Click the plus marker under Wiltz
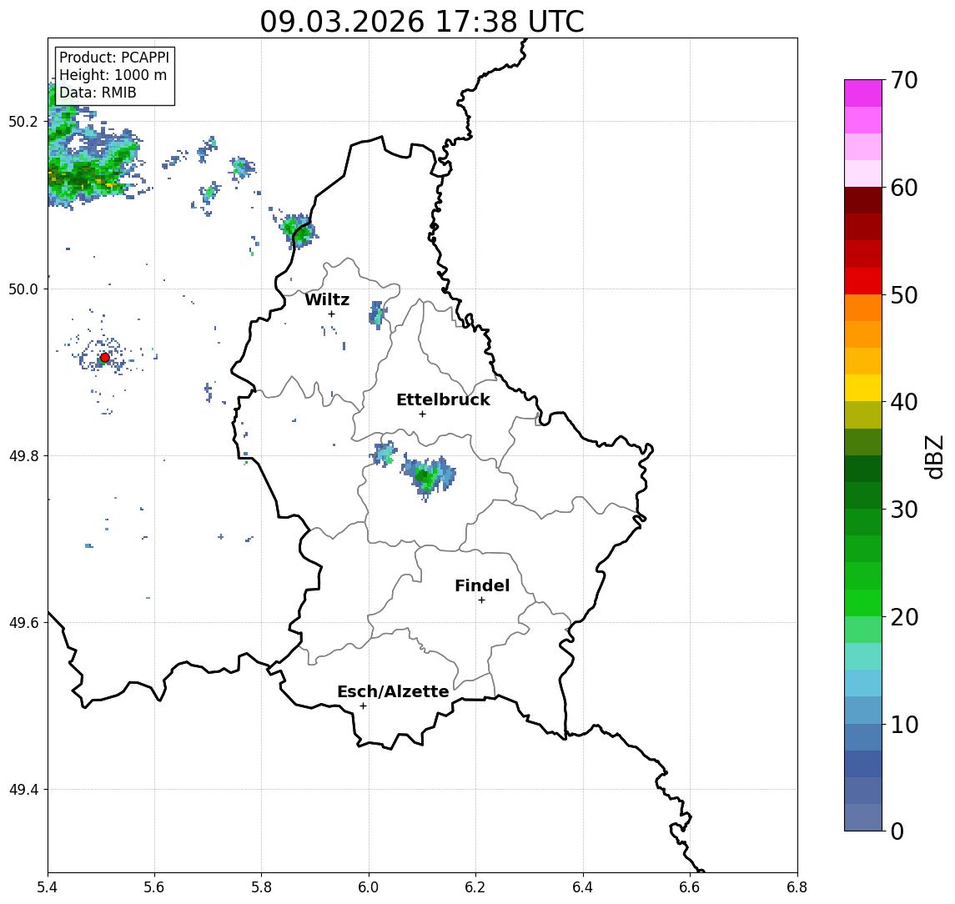Viewport: 955px width, 904px height. pyautogui.click(x=331, y=314)
